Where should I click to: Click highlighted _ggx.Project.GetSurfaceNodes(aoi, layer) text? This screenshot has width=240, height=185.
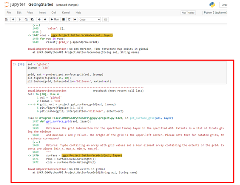point(82,35)
